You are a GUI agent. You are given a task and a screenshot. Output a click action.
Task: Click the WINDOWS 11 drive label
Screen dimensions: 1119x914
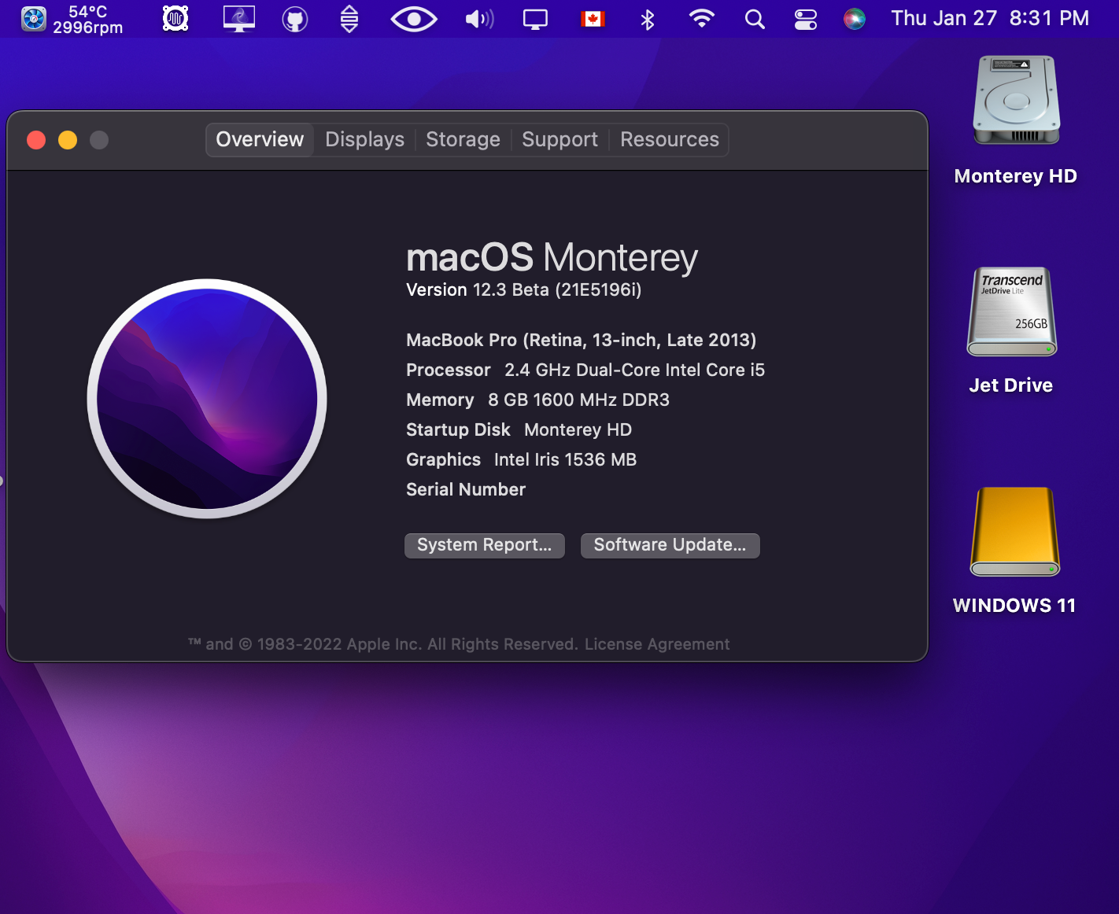[1014, 606]
